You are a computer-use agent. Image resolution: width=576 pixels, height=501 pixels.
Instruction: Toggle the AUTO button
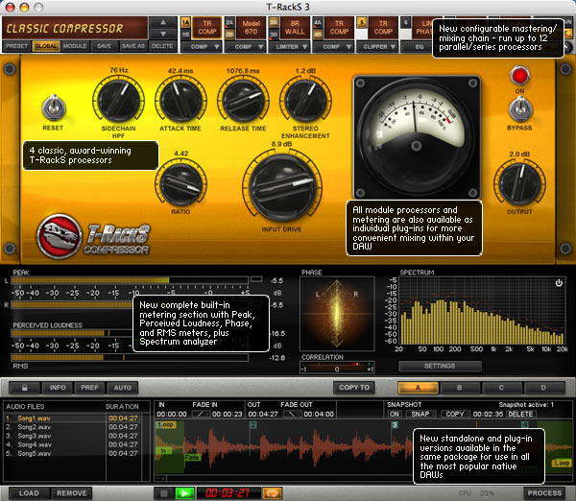(x=122, y=388)
